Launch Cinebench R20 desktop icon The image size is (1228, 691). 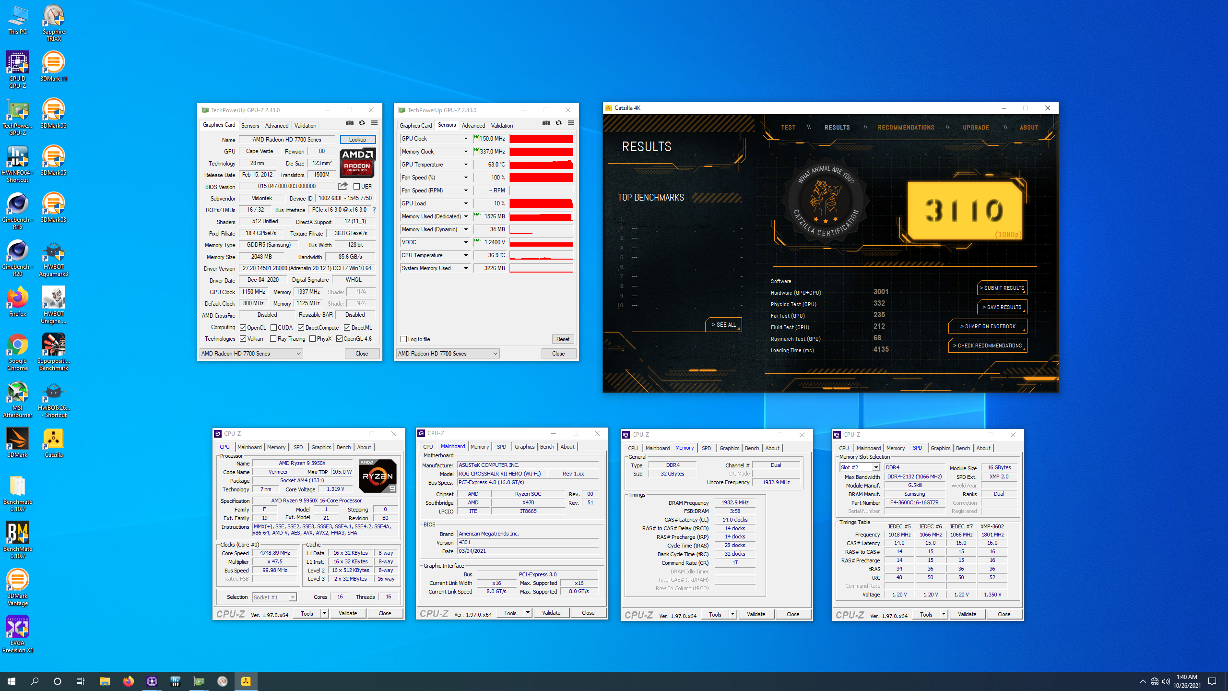[17, 258]
